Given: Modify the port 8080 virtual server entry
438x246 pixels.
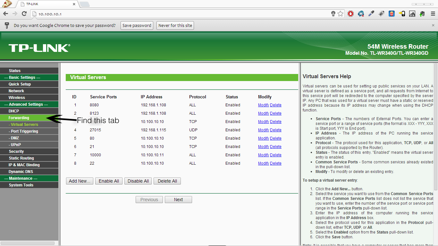Looking at the screenshot, I should (264, 105).
